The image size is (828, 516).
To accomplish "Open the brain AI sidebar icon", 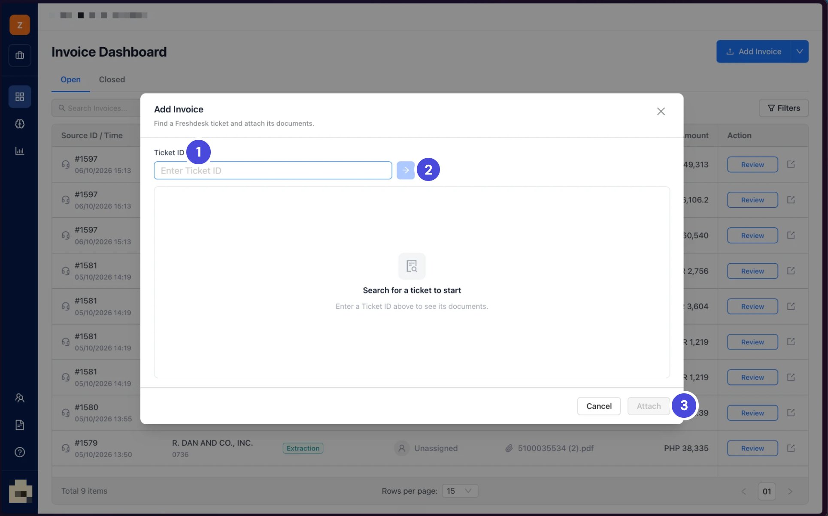I will [x=20, y=124].
